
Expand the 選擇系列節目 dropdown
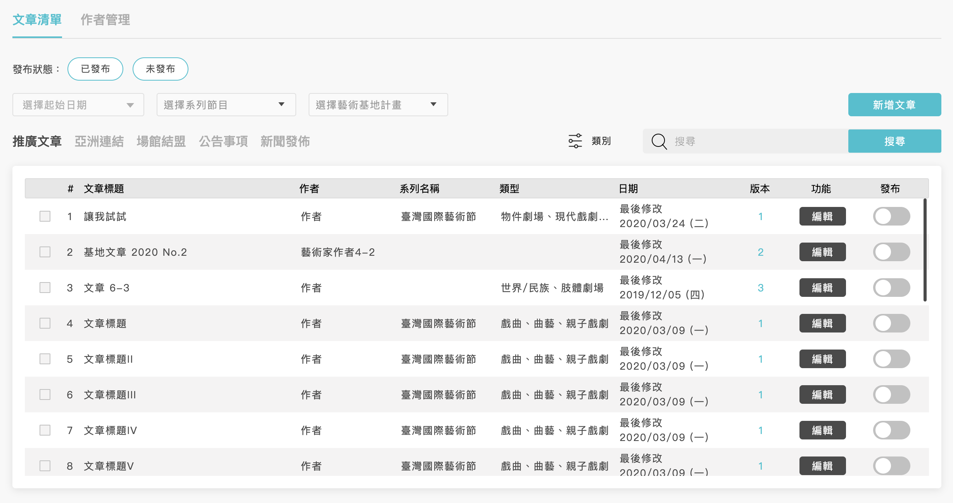point(226,105)
